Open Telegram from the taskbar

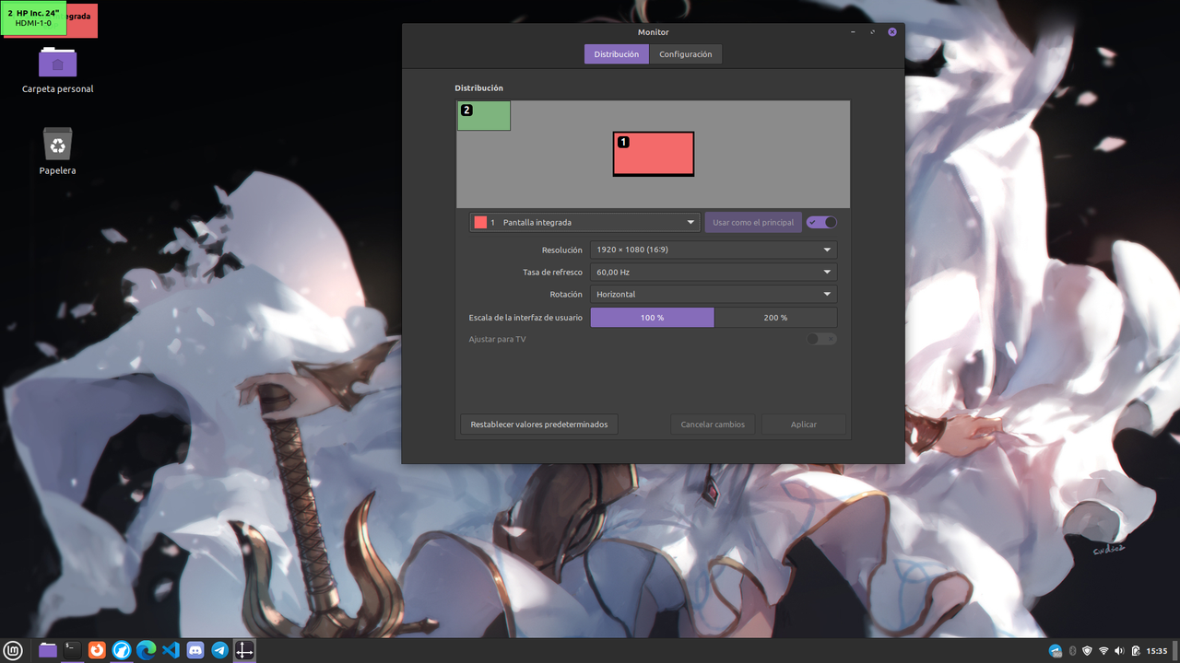coord(219,650)
